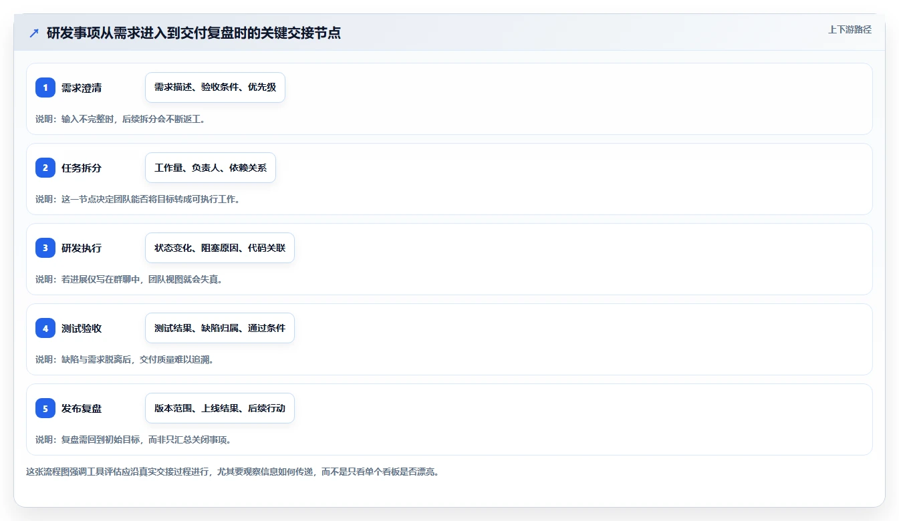Select step badge number 3
899x521 pixels.
pos(45,248)
